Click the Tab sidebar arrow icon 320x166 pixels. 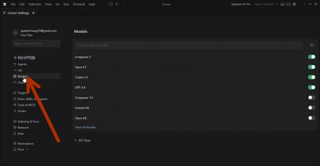tap(15, 70)
